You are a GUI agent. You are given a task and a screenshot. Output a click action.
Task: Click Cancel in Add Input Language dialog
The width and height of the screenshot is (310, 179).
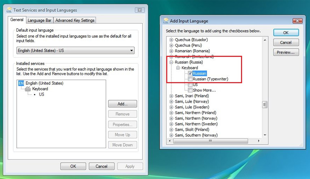[286, 43]
